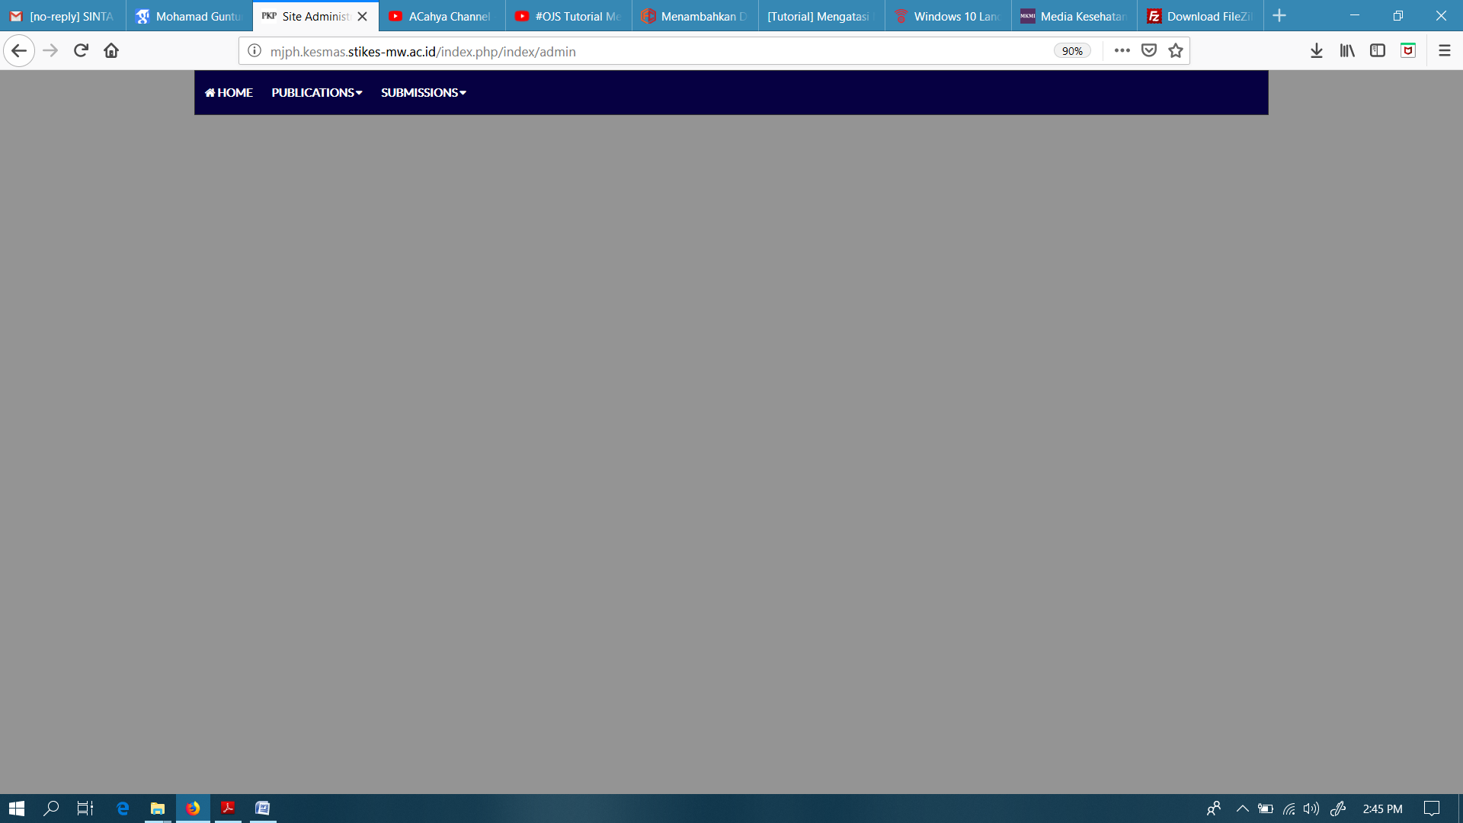Go to Firefox home page icon
Screen dimensions: 1463x823
(111, 51)
